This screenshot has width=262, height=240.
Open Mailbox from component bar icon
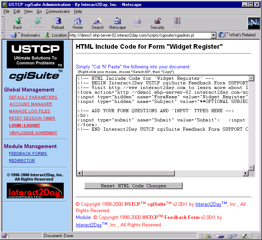tap(220, 236)
